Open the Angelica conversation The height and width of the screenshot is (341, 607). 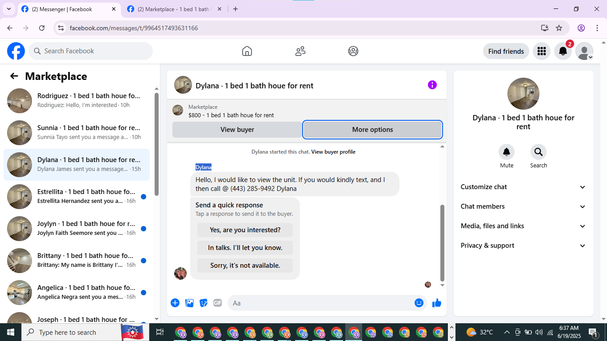pyautogui.click(x=76, y=293)
